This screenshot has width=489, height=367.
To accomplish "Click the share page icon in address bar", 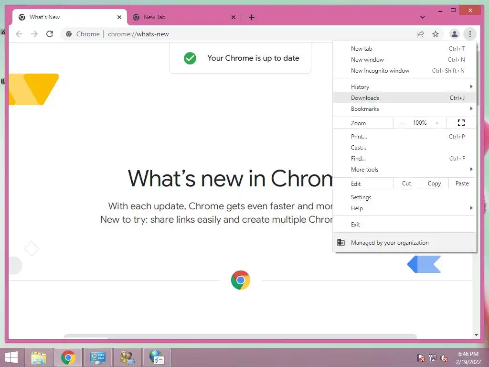I will [420, 34].
